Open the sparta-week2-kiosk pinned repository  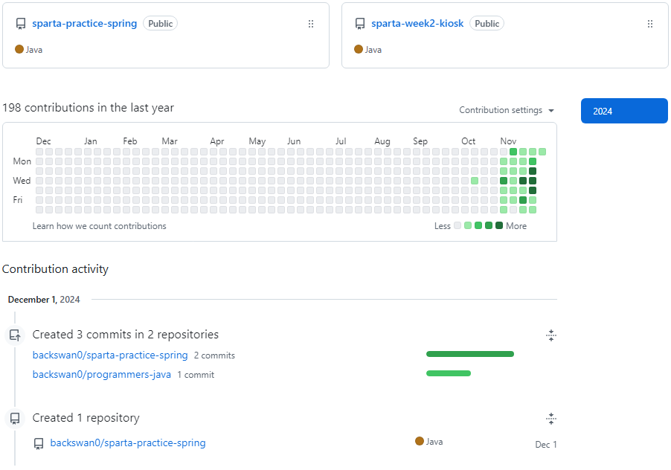(x=417, y=24)
